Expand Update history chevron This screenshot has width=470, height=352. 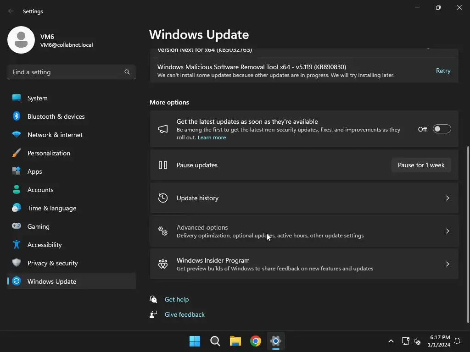[448, 198]
